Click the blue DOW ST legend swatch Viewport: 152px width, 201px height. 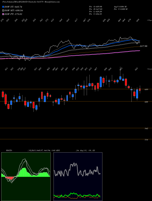point(3,7)
